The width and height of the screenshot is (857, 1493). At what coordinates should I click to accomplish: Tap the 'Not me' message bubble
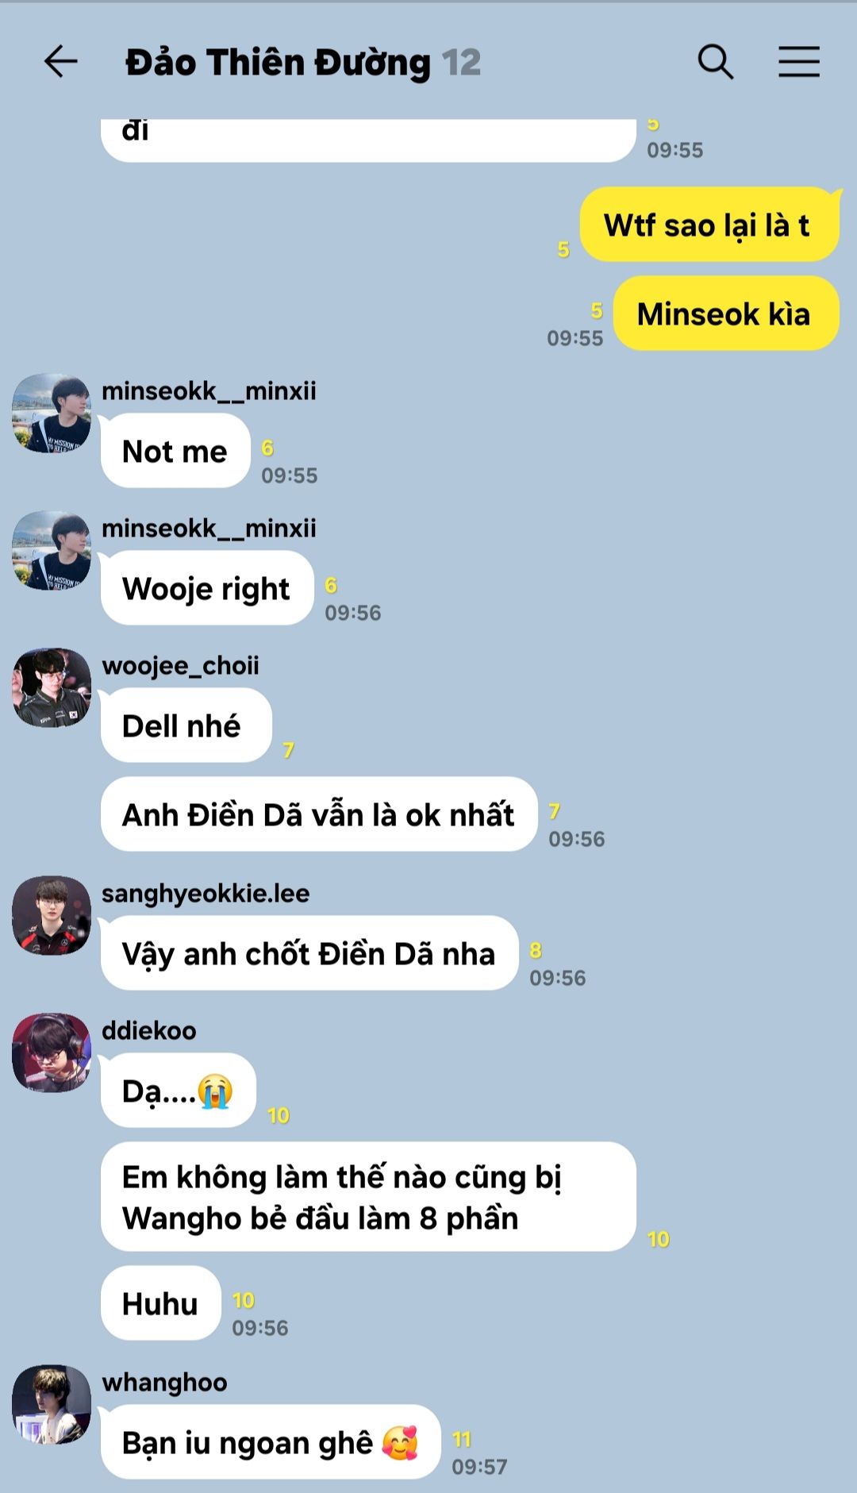point(175,451)
